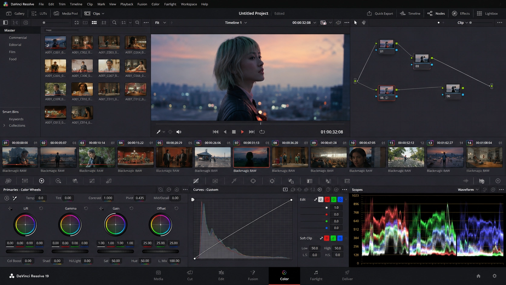Open the Timeline 1 dropdown
Screen dimensions: 506x285
click(x=236, y=22)
